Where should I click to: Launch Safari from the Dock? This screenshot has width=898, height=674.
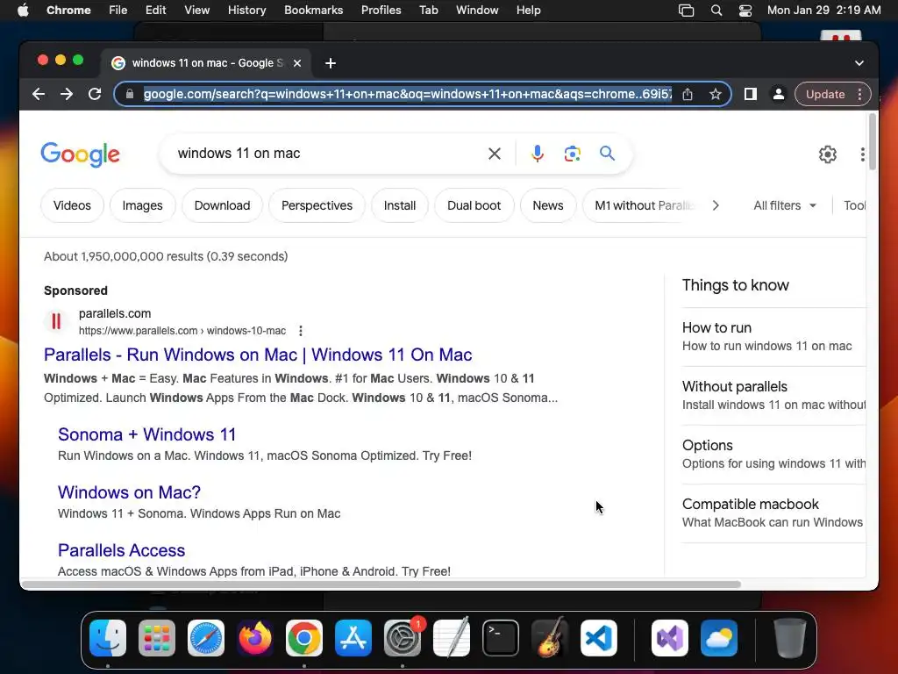tap(206, 638)
